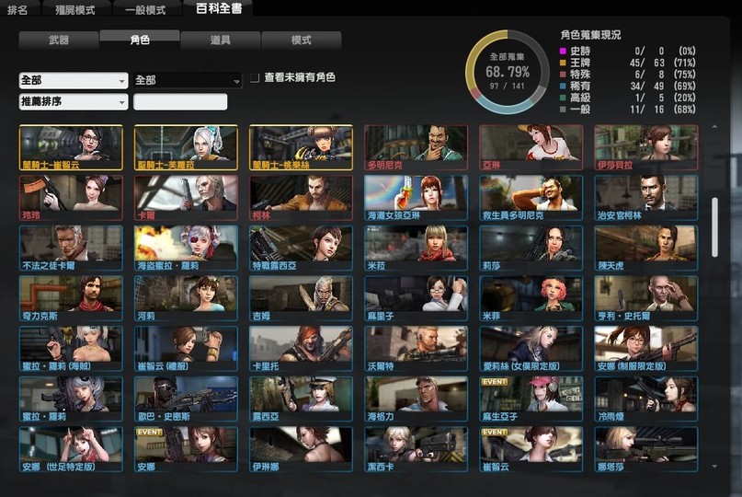Select the 愛莉絲 (女僕限定版) card
742x497 pixels.
pos(531,348)
